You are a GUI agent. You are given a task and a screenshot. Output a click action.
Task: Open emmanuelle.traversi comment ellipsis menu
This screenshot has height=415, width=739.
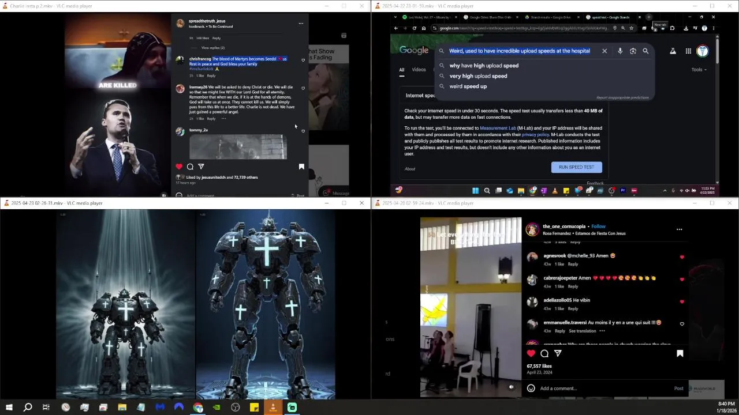pos(602,331)
